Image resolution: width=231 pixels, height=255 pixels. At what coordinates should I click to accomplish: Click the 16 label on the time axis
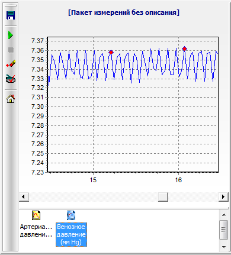(178, 180)
